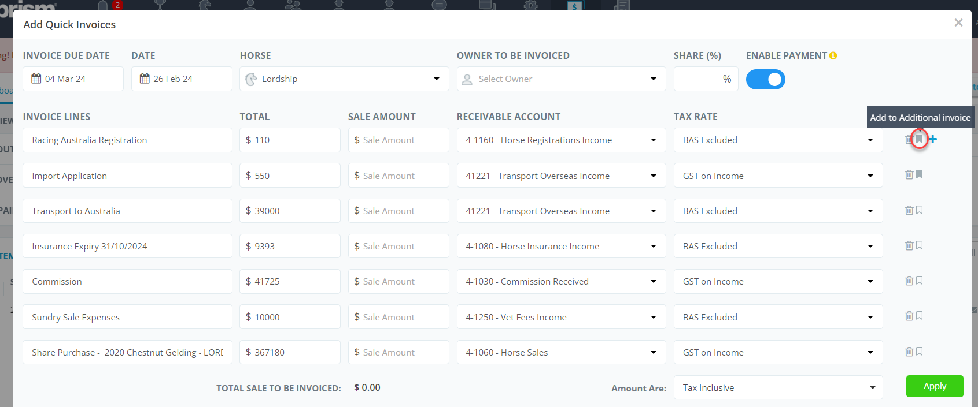Toggle bookmark on Share Purchase row
Image resolution: width=978 pixels, height=407 pixels.
click(919, 352)
